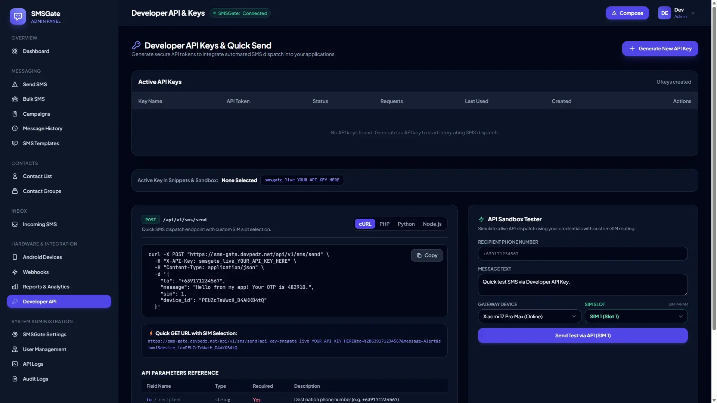
Task: Click the POST method badge
Action: tap(150, 220)
